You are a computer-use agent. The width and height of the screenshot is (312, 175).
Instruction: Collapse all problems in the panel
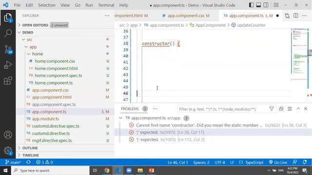(x=281, y=109)
